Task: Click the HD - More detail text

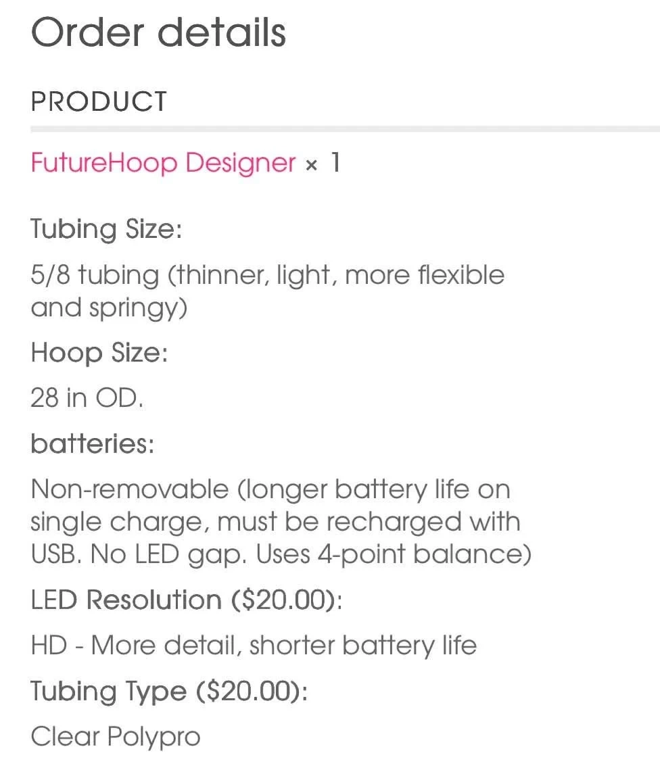Action: [x=254, y=645]
